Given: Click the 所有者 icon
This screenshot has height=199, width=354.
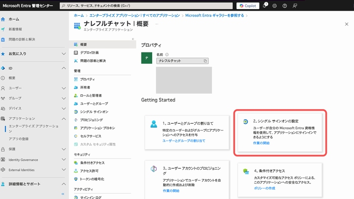Looking at the screenshot, I should point(76,87).
